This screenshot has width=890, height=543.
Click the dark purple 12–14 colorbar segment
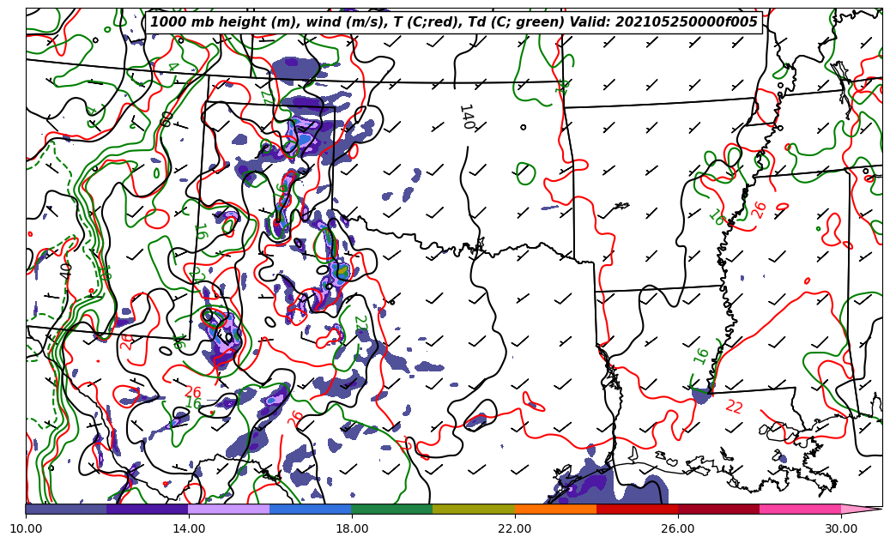tap(148, 509)
